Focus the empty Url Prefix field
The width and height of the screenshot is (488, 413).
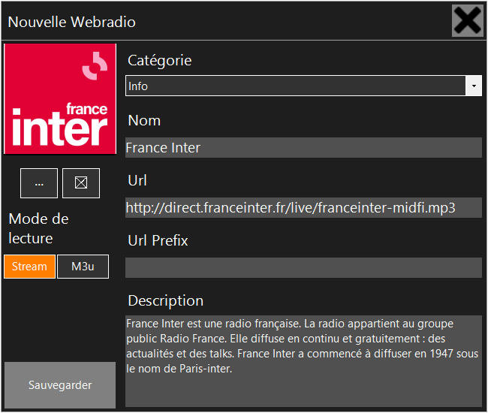[303, 267]
